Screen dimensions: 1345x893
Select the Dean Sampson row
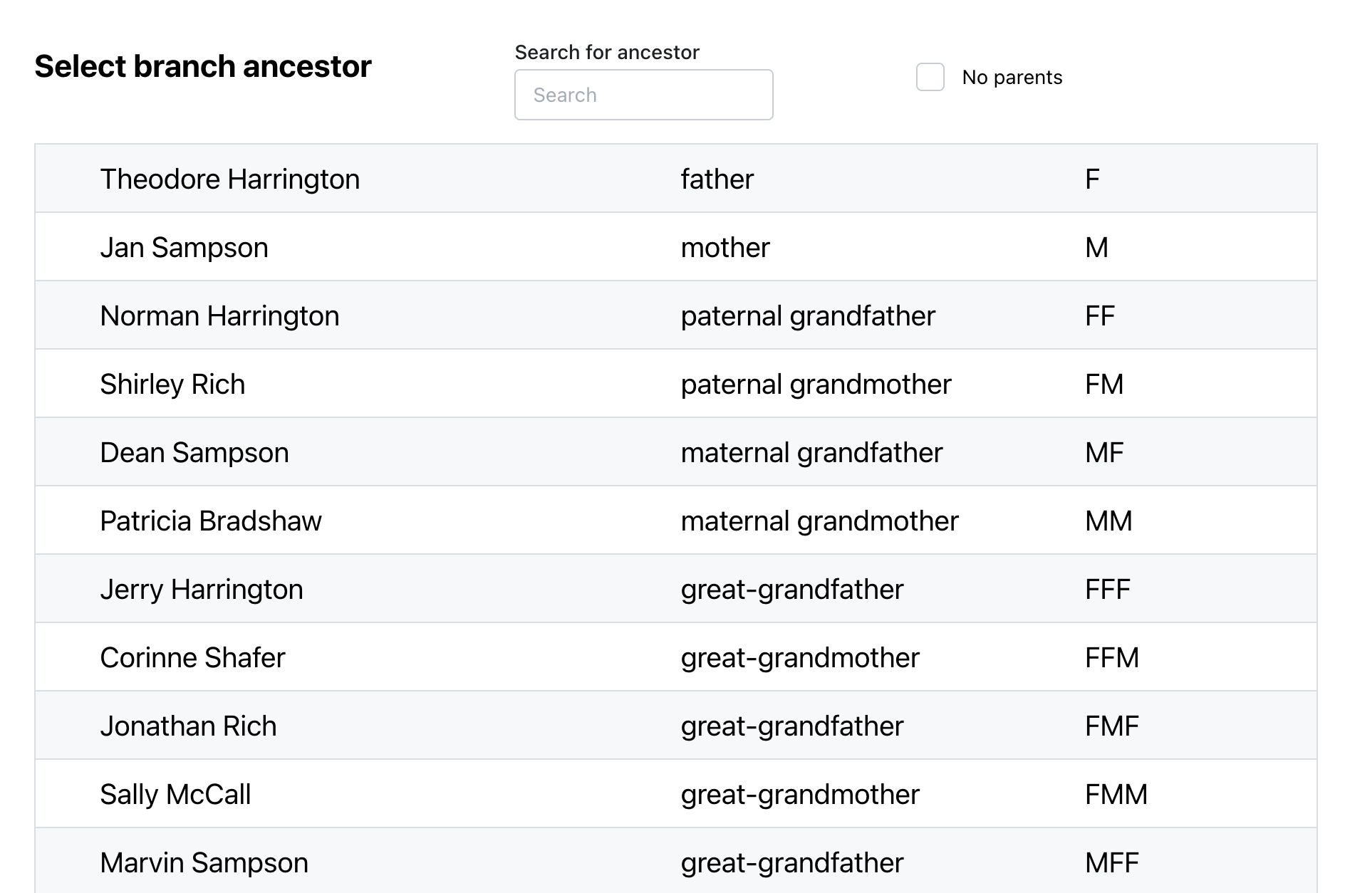tap(194, 453)
